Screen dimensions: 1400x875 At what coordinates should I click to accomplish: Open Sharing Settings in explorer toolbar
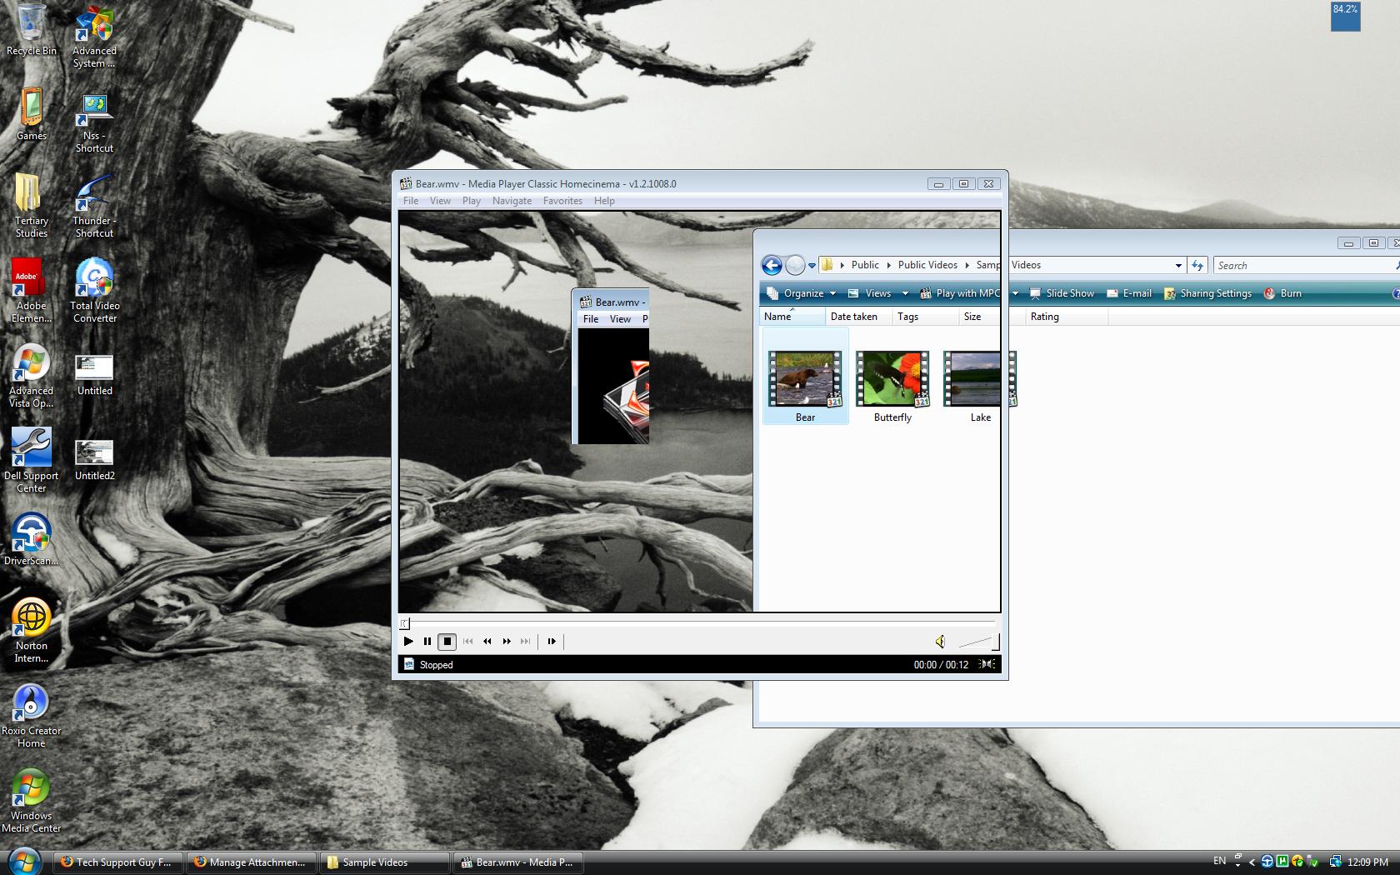click(1207, 293)
